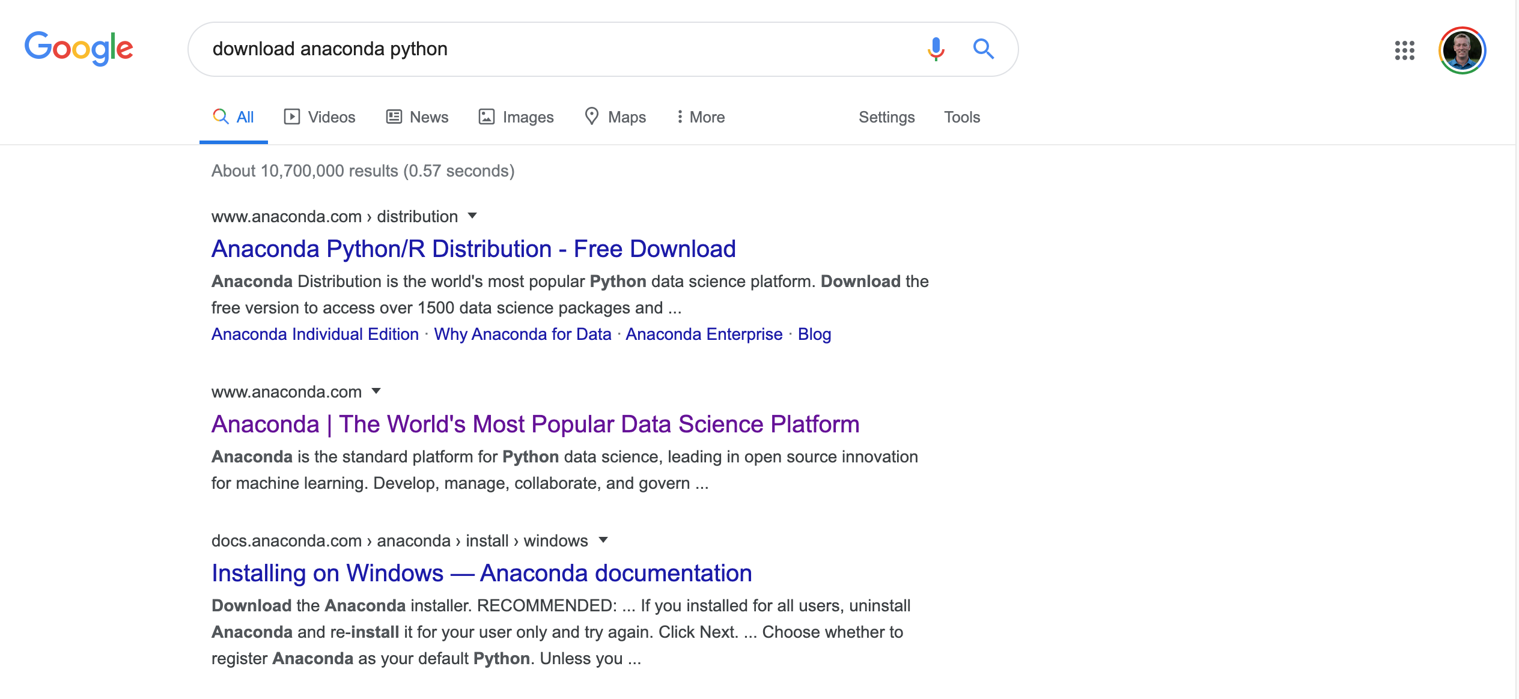Viewport: 1519px width, 699px height.
Task: Open World's Most Popular Data Science Platform result
Action: (x=535, y=424)
